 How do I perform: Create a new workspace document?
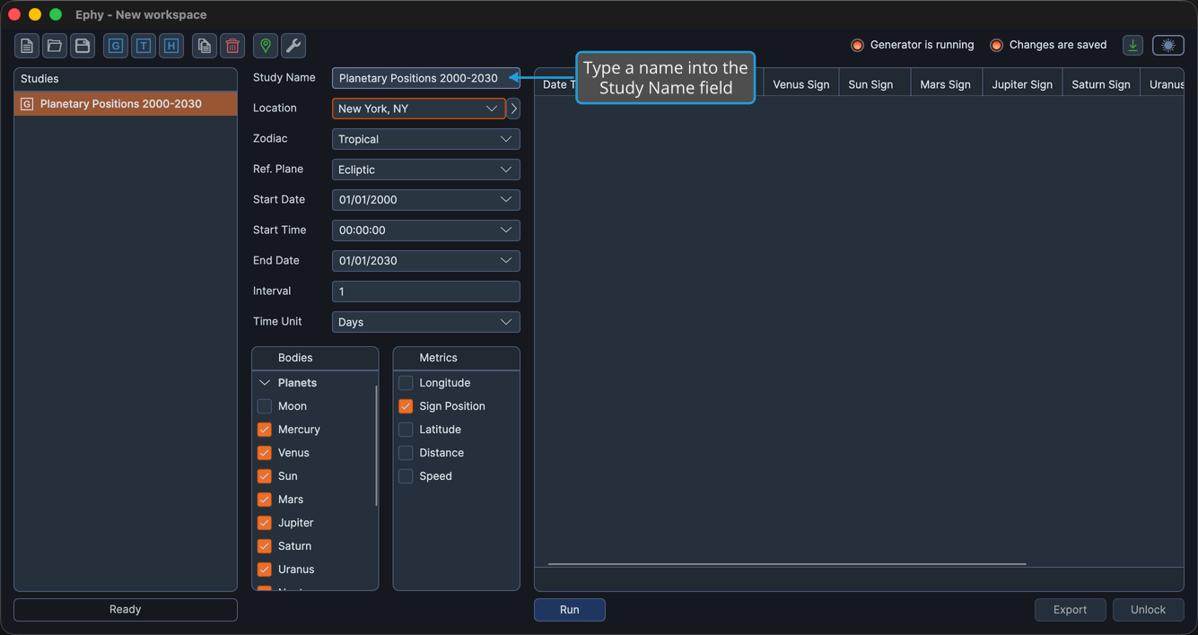point(27,46)
